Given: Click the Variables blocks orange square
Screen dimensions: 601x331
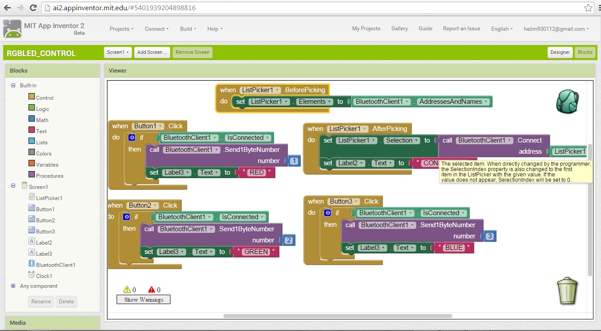Looking at the screenshot, I should (32, 163).
